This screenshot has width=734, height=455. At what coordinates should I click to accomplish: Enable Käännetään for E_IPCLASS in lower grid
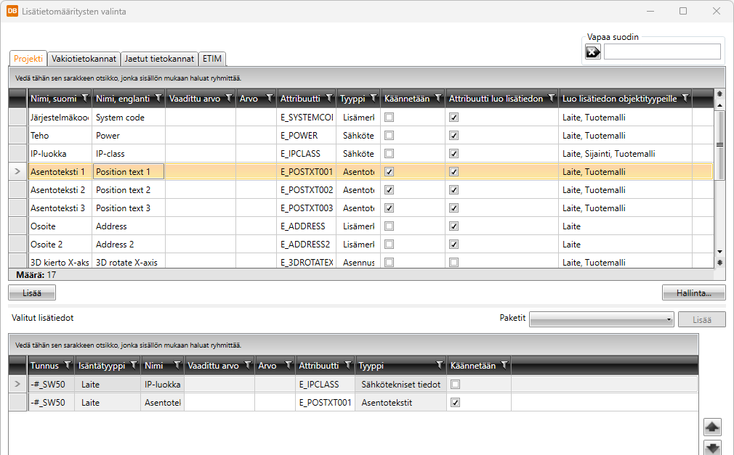click(x=456, y=384)
